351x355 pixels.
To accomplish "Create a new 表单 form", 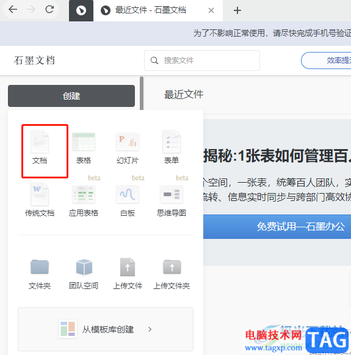I will [172, 147].
